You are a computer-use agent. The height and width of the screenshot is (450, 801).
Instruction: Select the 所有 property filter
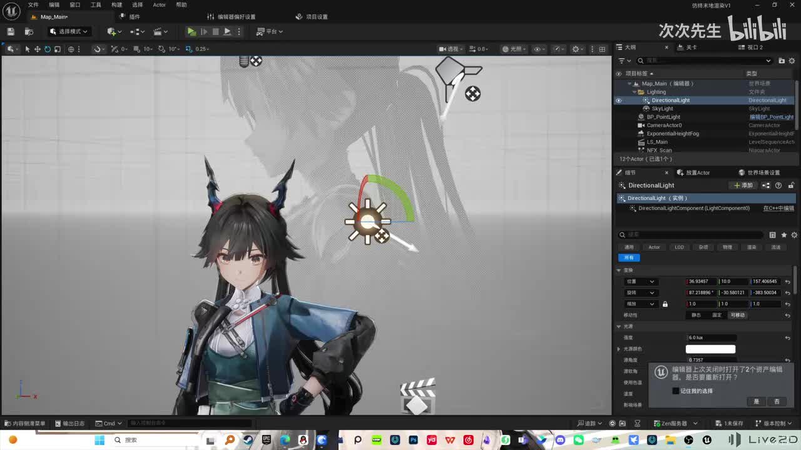tap(629, 257)
